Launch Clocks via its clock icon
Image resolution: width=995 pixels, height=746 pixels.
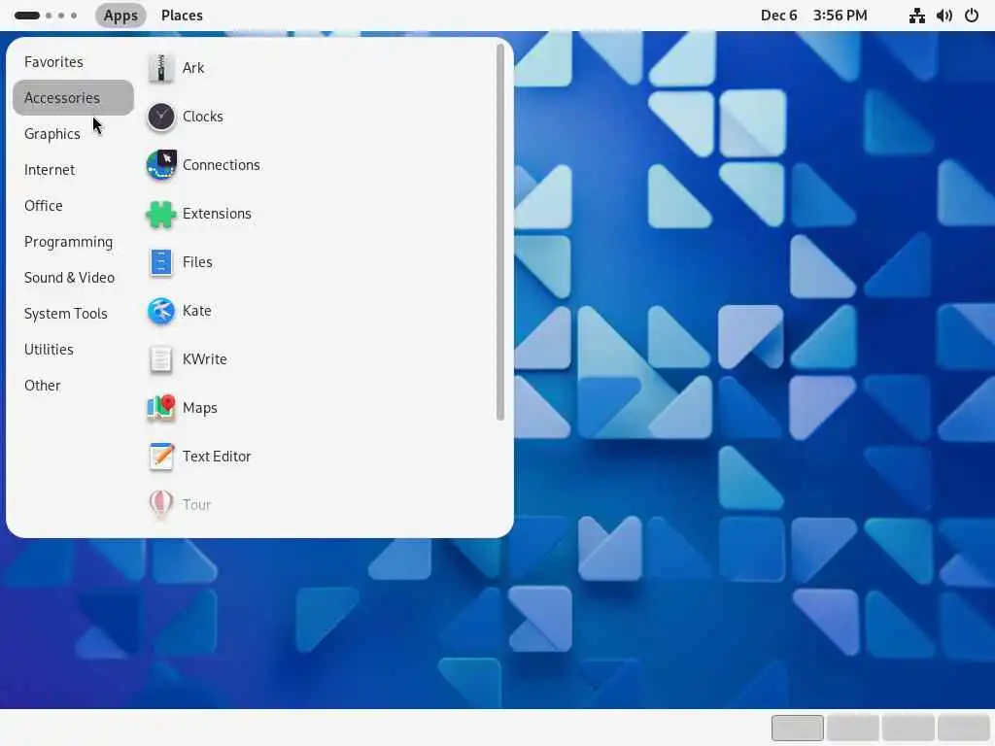pos(161,117)
